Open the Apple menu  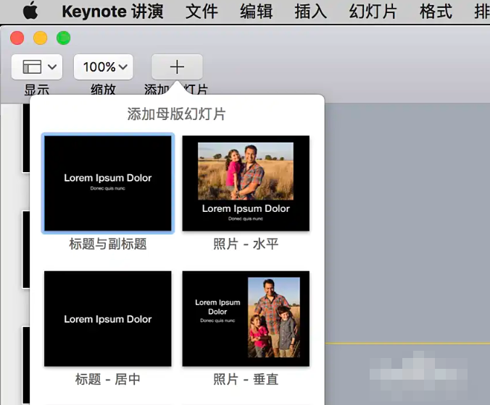30,12
